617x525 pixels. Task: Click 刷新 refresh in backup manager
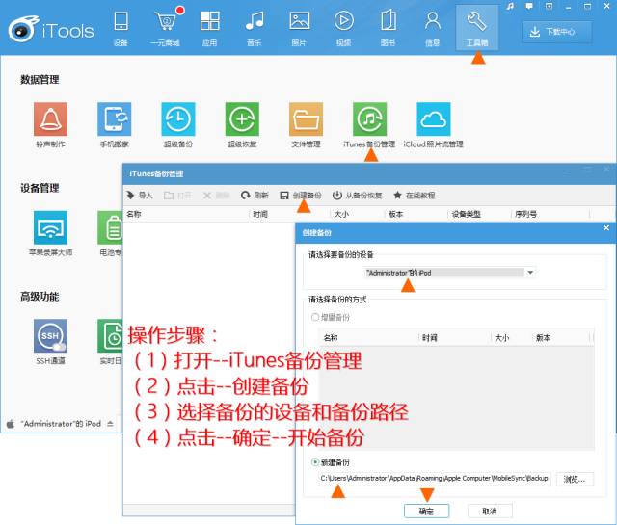coord(255,195)
